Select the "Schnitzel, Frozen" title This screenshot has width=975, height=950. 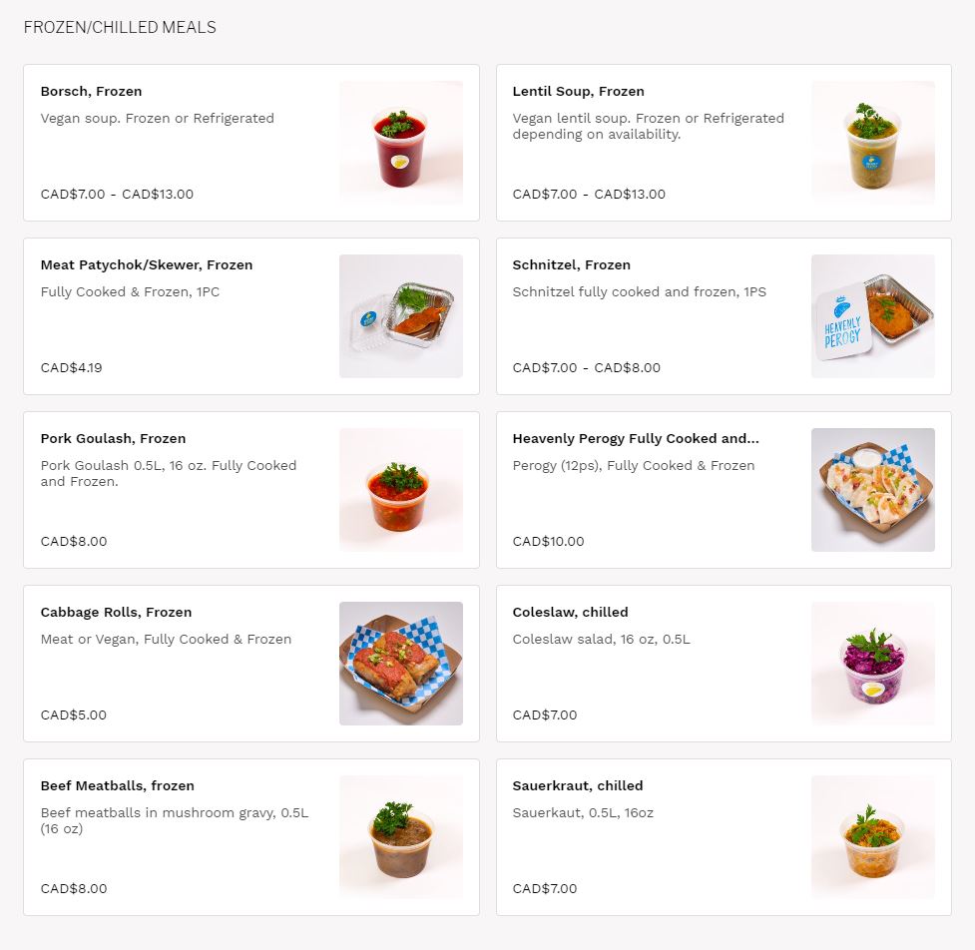pos(571,265)
